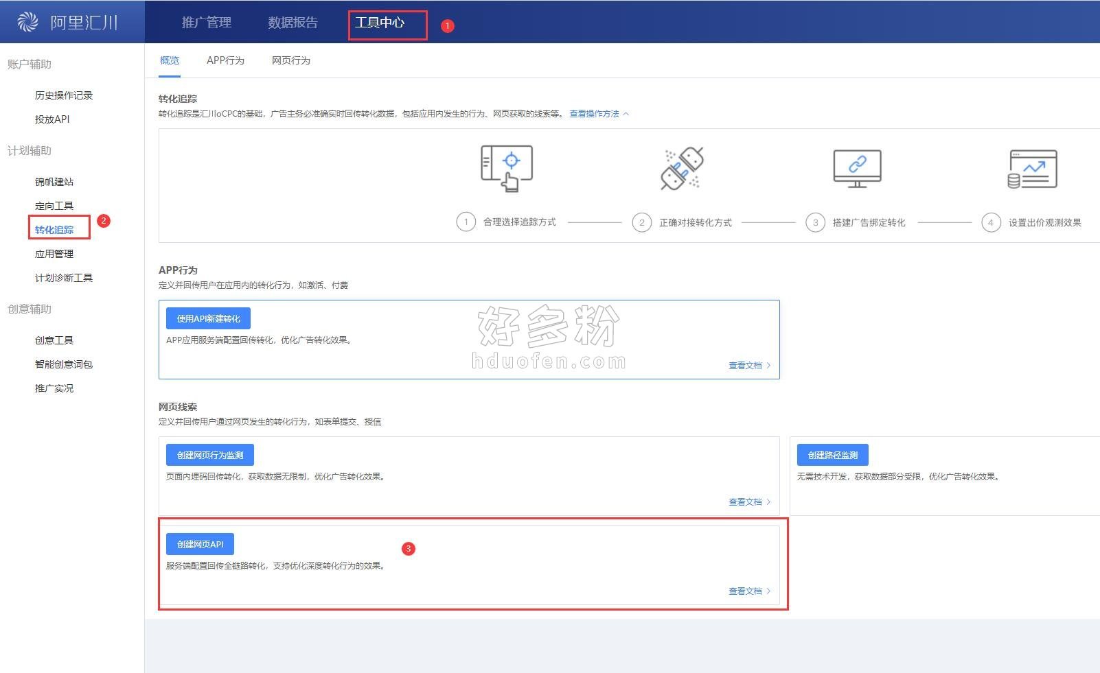Go to the 网页行为 tab
The image size is (1100, 673).
coord(290,60)
